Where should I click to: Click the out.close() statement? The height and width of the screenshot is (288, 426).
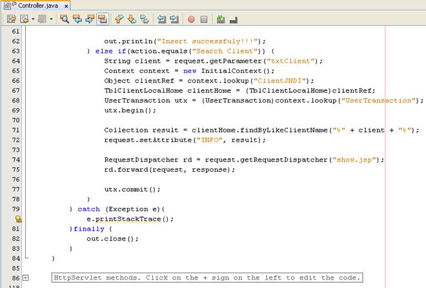(113, 239)
